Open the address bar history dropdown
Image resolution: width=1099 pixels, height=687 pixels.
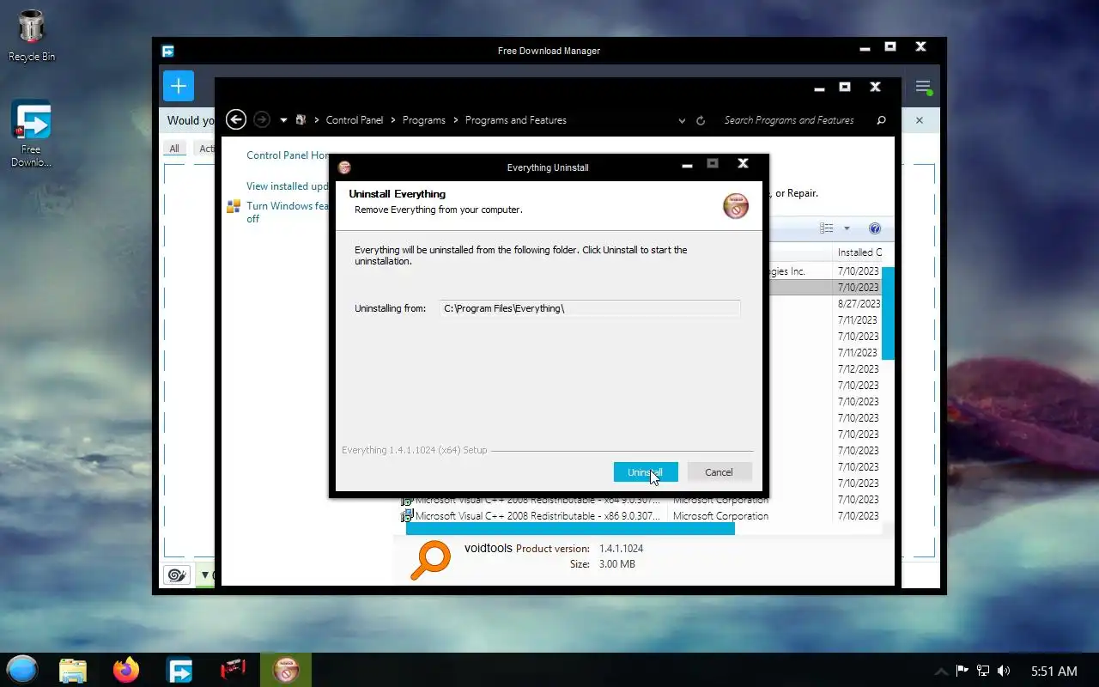point(682,121)
